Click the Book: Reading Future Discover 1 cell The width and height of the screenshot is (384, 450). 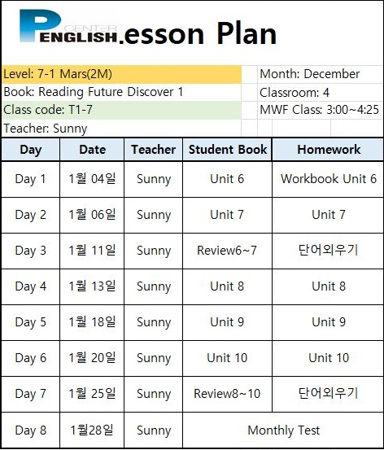[x=122, y=93]
